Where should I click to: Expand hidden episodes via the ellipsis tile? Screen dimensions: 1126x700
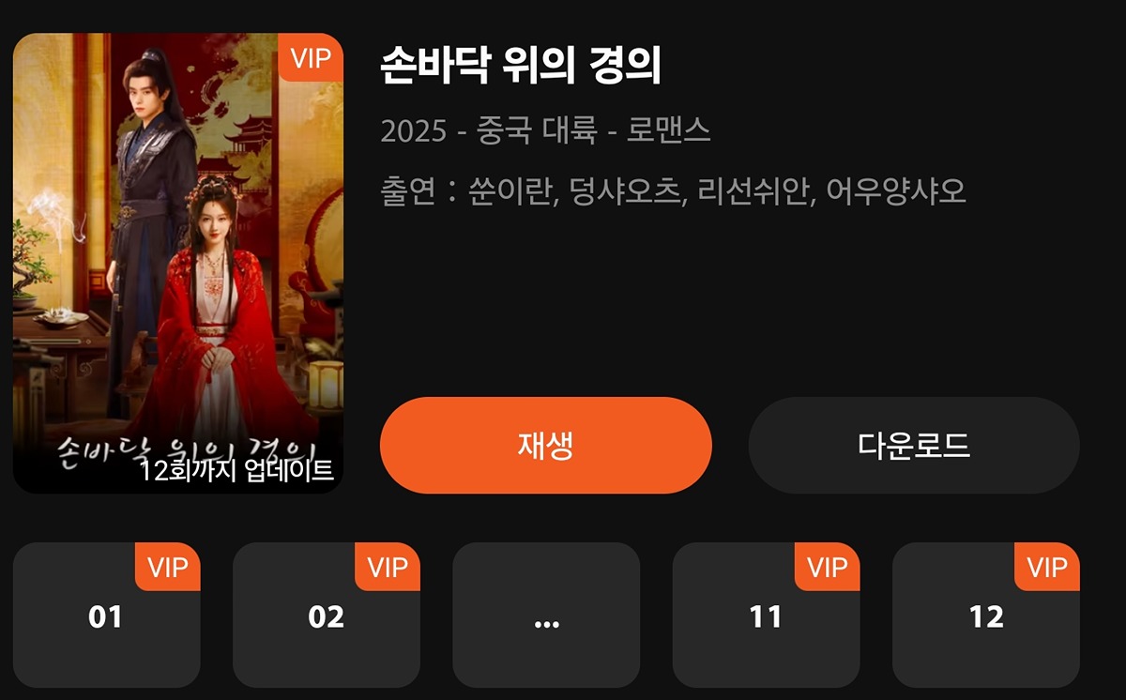click(546, 616)
